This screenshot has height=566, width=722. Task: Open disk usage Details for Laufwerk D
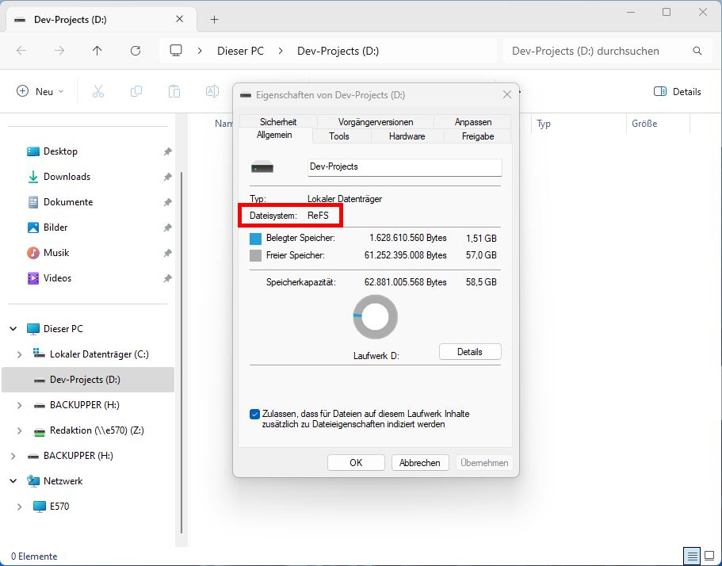click(x=469, y=351)
